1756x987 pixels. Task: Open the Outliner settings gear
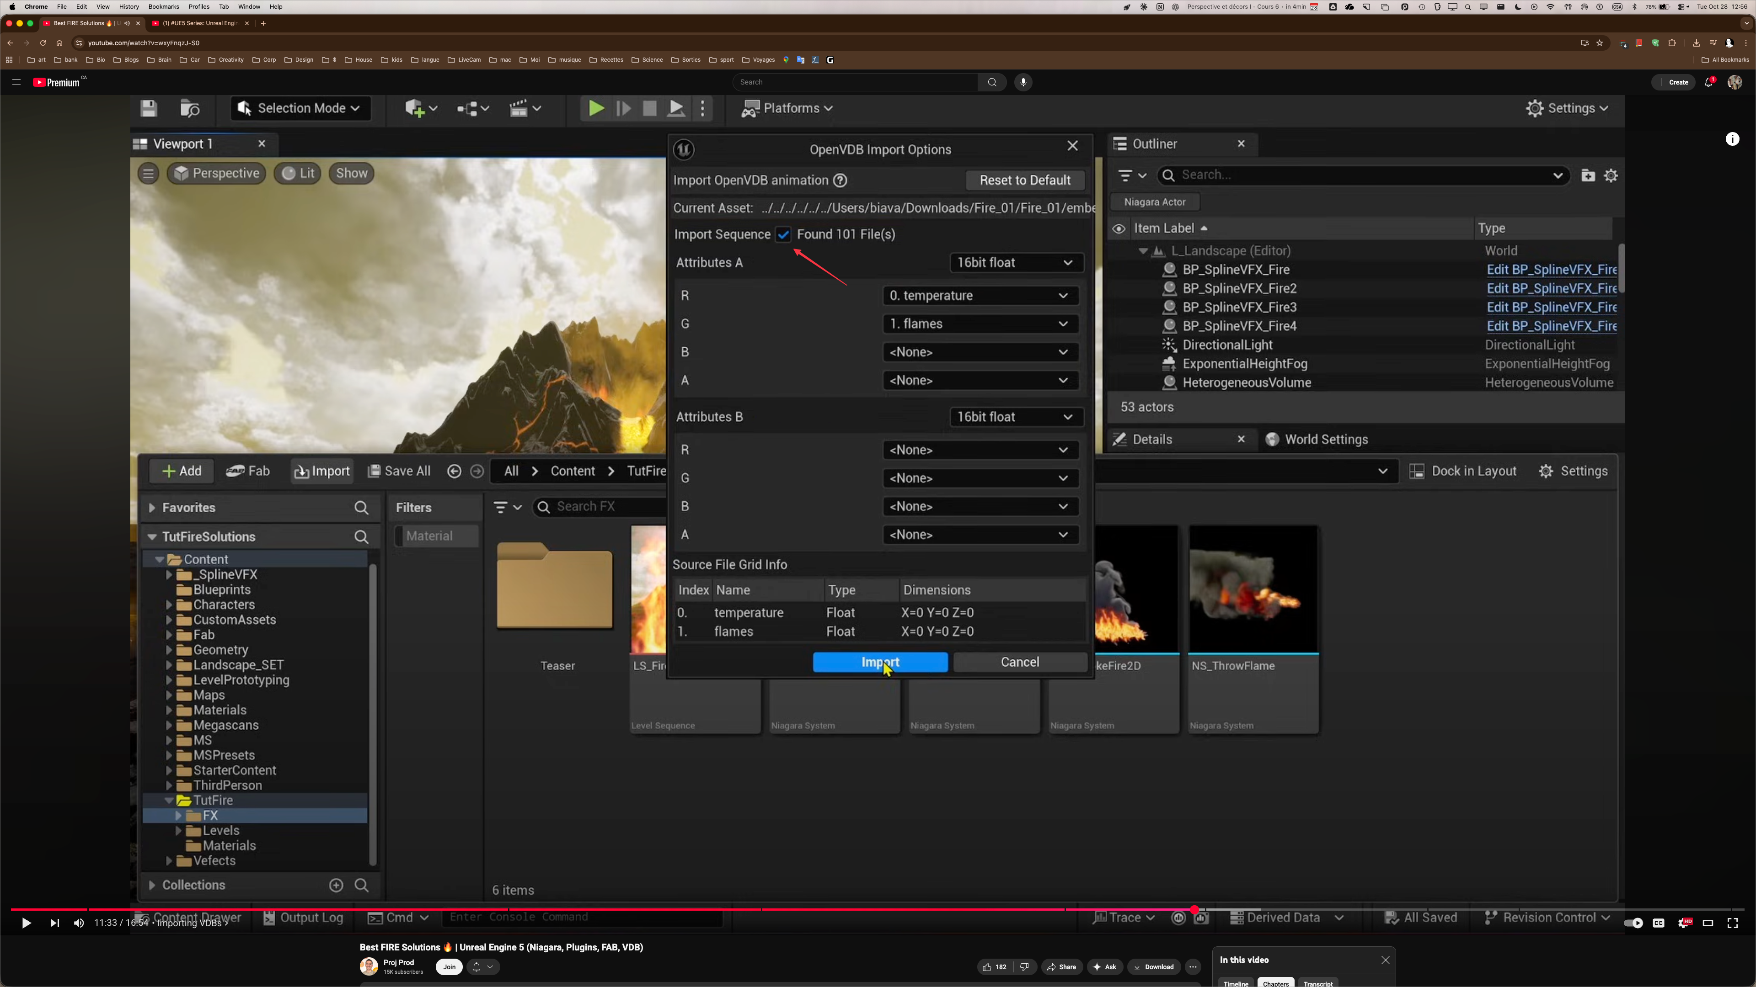1611,176
